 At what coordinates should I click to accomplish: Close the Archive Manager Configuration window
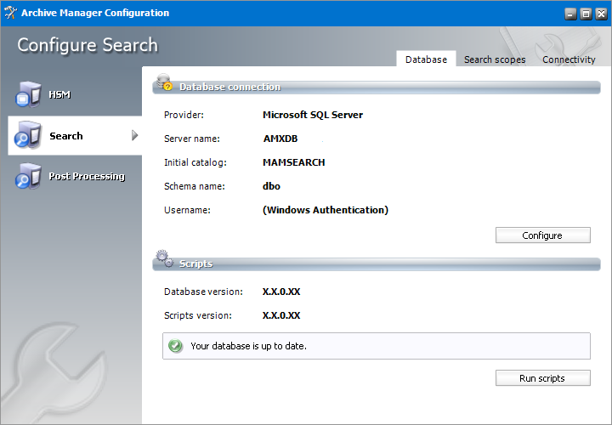(599, 14)
